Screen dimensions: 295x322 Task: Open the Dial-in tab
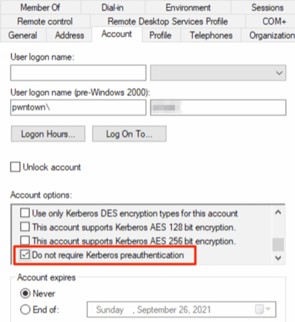point(113,8)
